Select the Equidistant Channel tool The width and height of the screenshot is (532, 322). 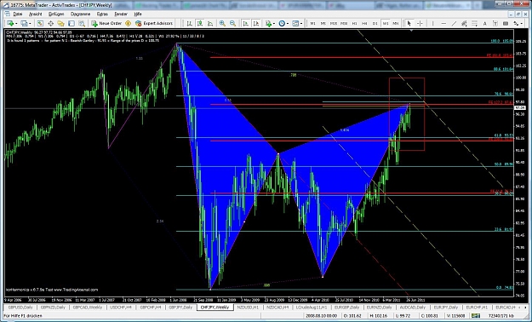point(464,24)
